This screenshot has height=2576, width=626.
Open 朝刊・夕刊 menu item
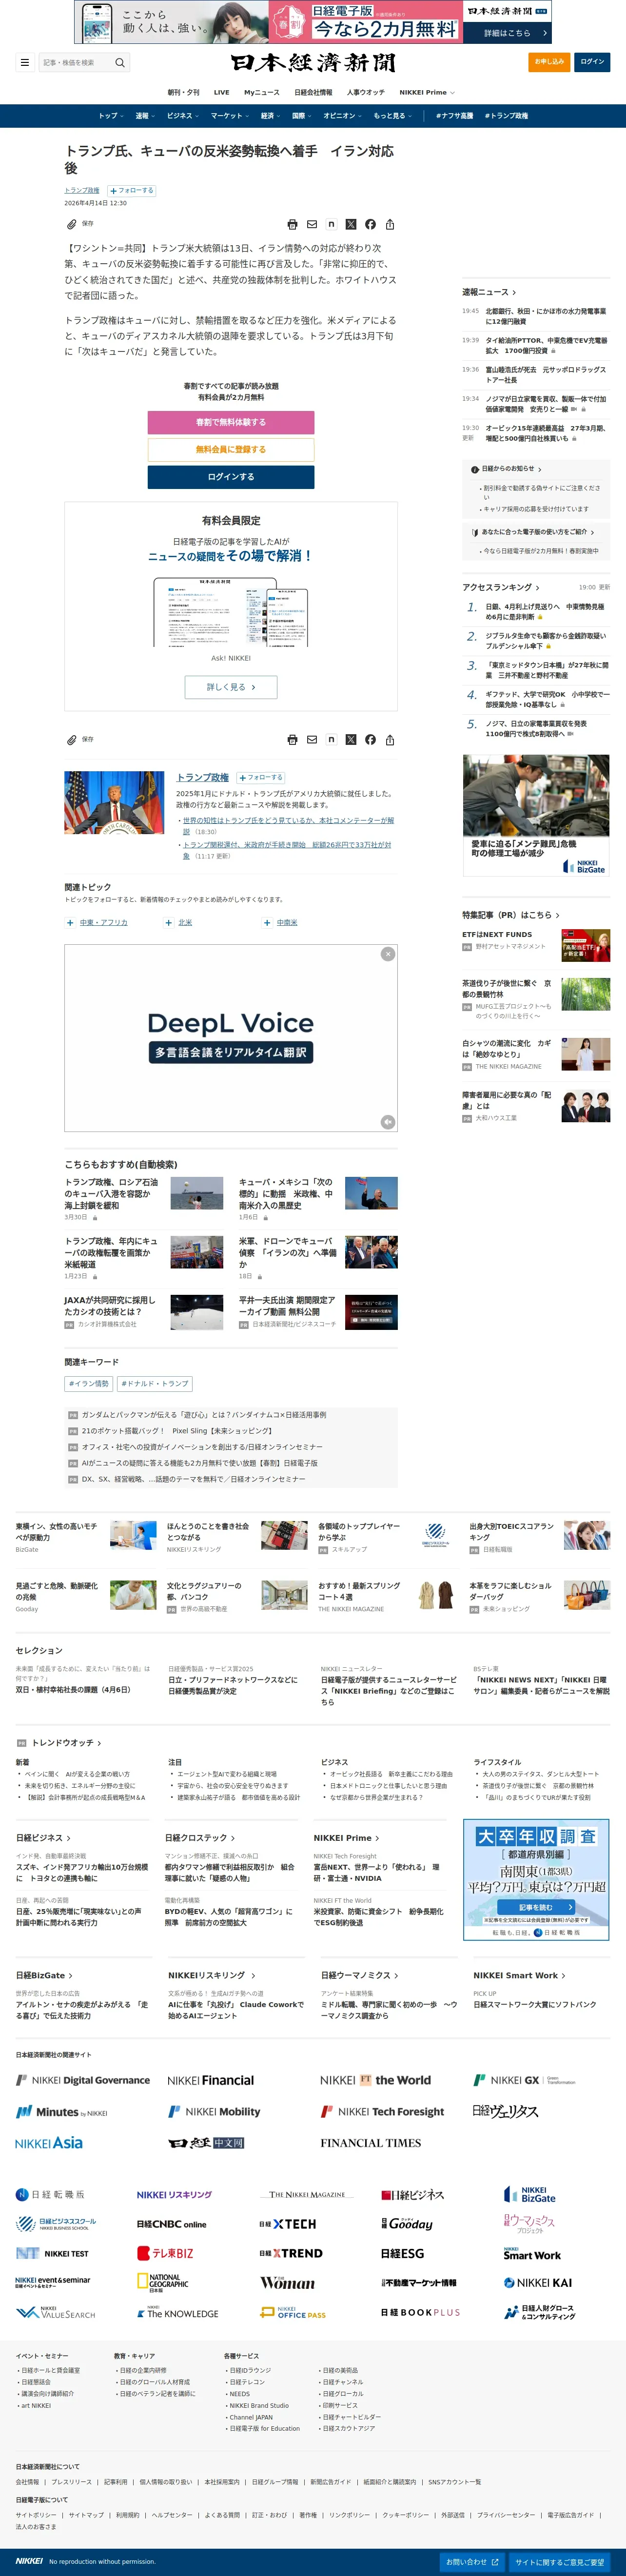[183, 92]
